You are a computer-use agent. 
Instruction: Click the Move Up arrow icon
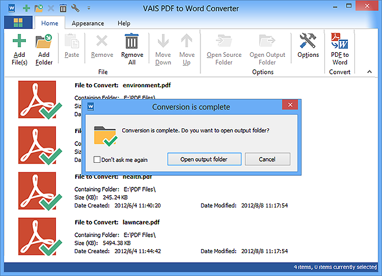click(x=187, y=40)
